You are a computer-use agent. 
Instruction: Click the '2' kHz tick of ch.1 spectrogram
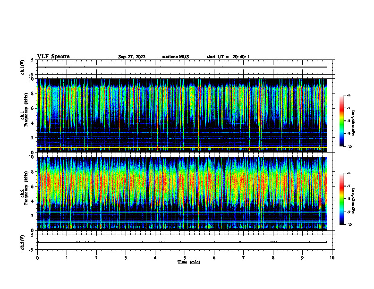pyautogui.click(x=33, y=138)
